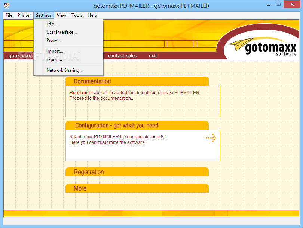Click the exit link in navigation bar
Image resolution: width=303 pixels, height=228 pixels.
pyautogui.click(x=153, y=56)
